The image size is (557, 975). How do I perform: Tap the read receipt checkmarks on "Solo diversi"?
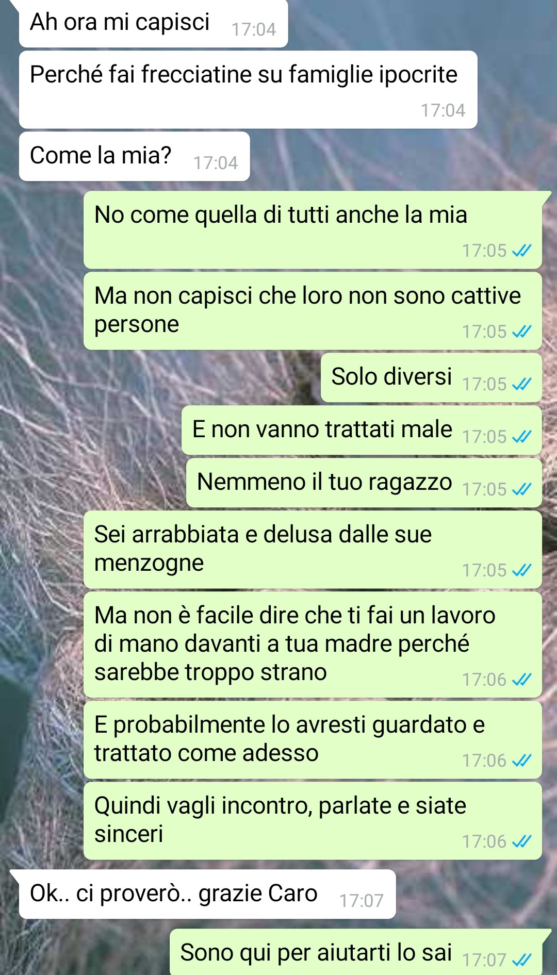click(521, 384)
